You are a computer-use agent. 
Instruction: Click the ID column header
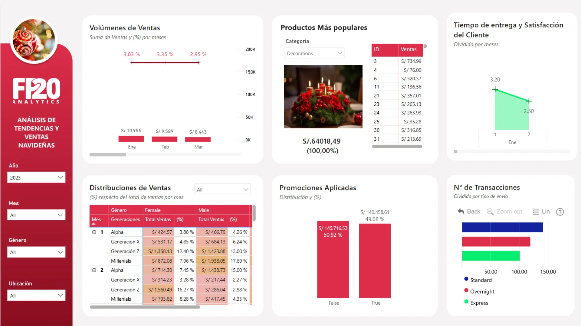[385, 50]
